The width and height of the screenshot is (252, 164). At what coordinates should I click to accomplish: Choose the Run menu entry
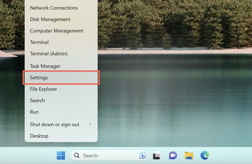click(x=61, y=112)
